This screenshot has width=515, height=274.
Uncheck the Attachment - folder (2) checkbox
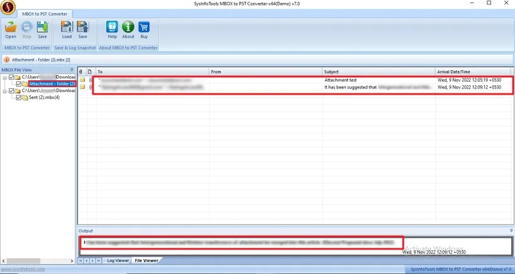[x=19, y=84]
